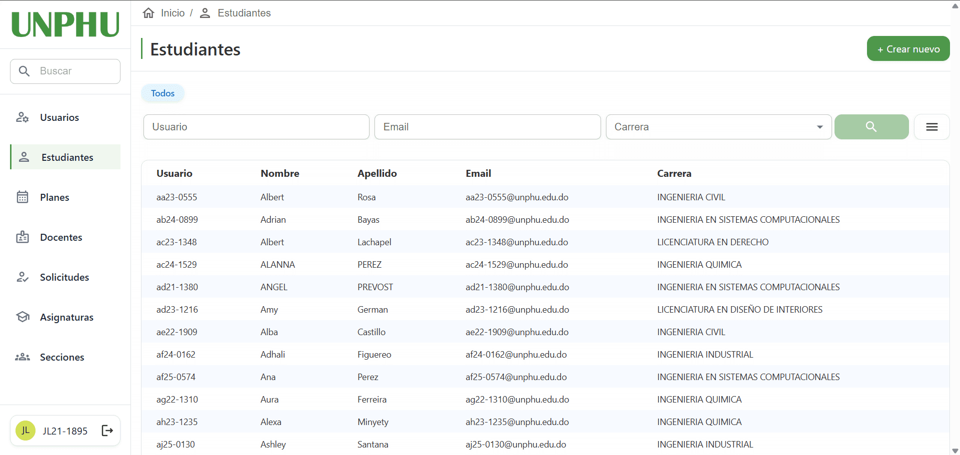Click the Apellido column header
The width and height of the screenshot is (960, 455).
(377, 173)
